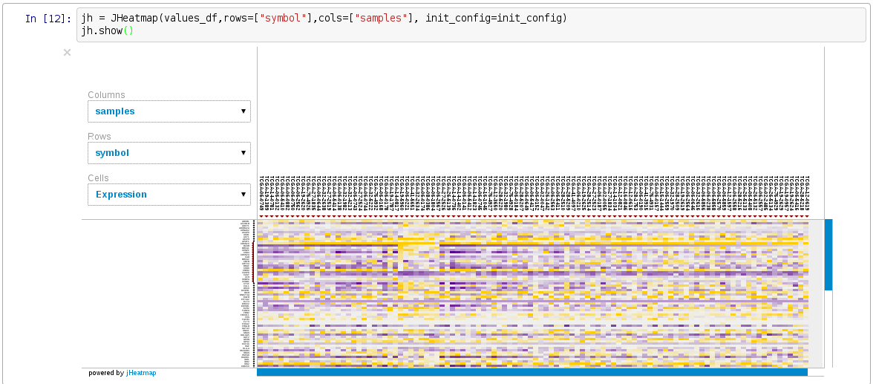Click the "samples" string in code
Screen dimensions: 876x384
click(x=382, y=19)
